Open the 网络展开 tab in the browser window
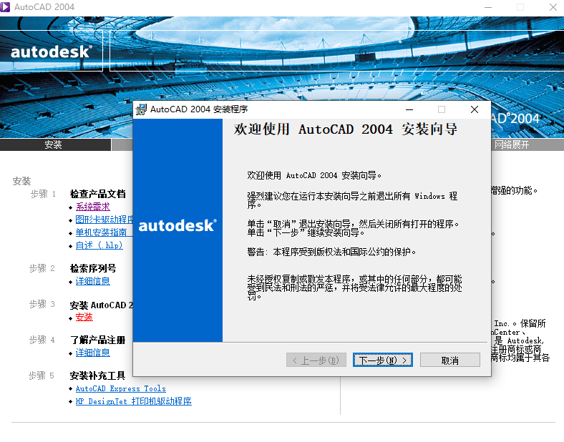Viewport: 564px width, 442px height. pos(512,144)
